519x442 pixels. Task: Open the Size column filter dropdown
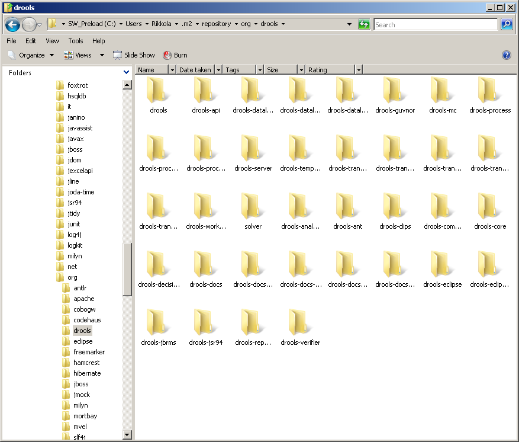(x=301, y=69)
